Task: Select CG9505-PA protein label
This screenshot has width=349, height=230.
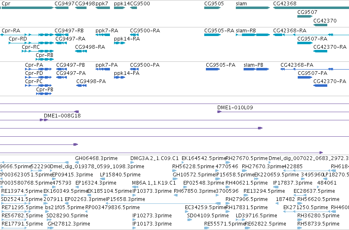Action: click(221, 65)
